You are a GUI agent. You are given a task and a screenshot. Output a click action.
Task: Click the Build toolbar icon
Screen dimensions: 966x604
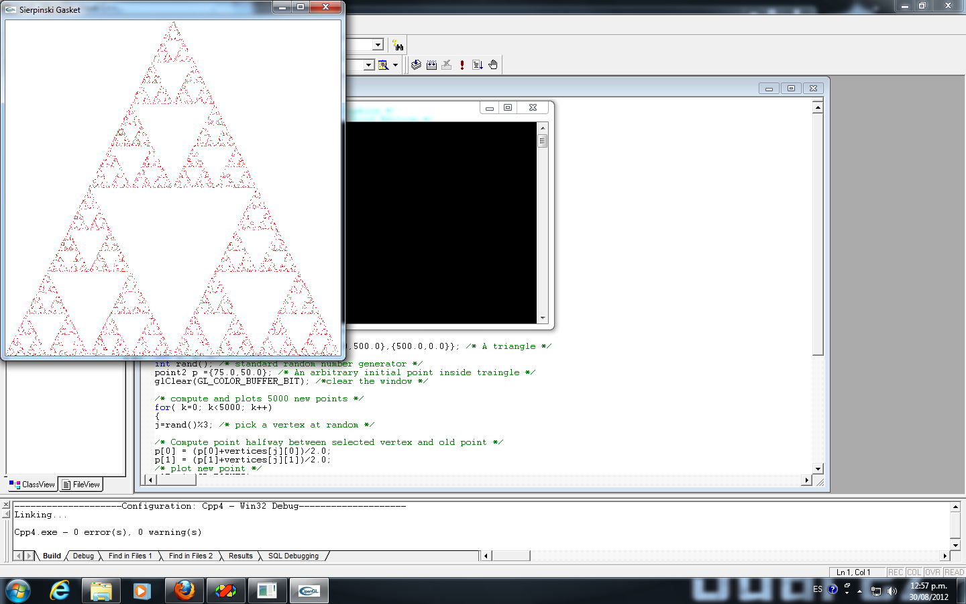431,65
